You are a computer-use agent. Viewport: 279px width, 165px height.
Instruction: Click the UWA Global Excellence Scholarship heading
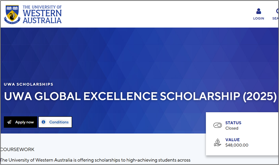[140, 96]
